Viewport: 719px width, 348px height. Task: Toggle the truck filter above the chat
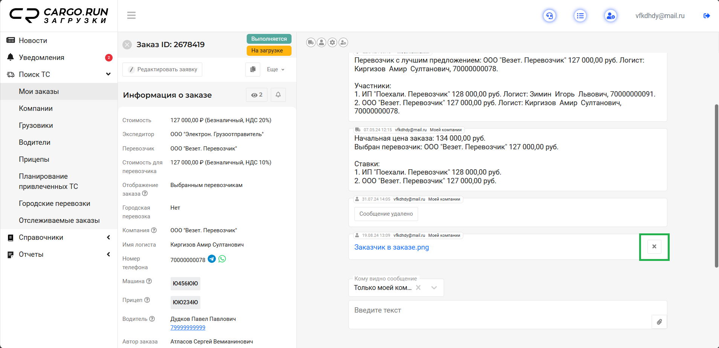(x=311, y=43)
